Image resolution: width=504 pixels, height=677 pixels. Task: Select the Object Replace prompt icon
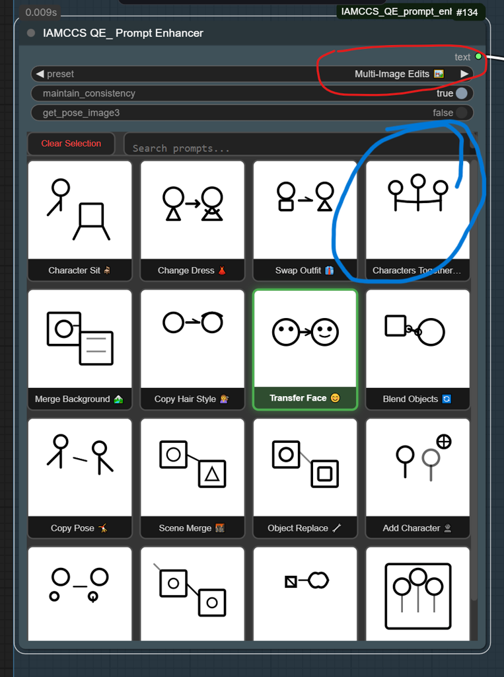click(x=305, y=477)
